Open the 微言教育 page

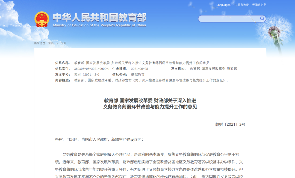pyautogui.click(x=243, y=5)
